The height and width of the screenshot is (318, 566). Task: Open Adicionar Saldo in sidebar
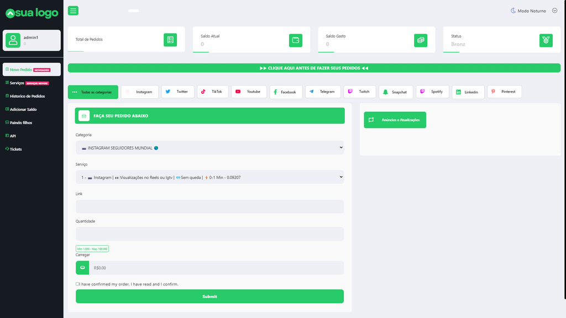coord(23,109)
